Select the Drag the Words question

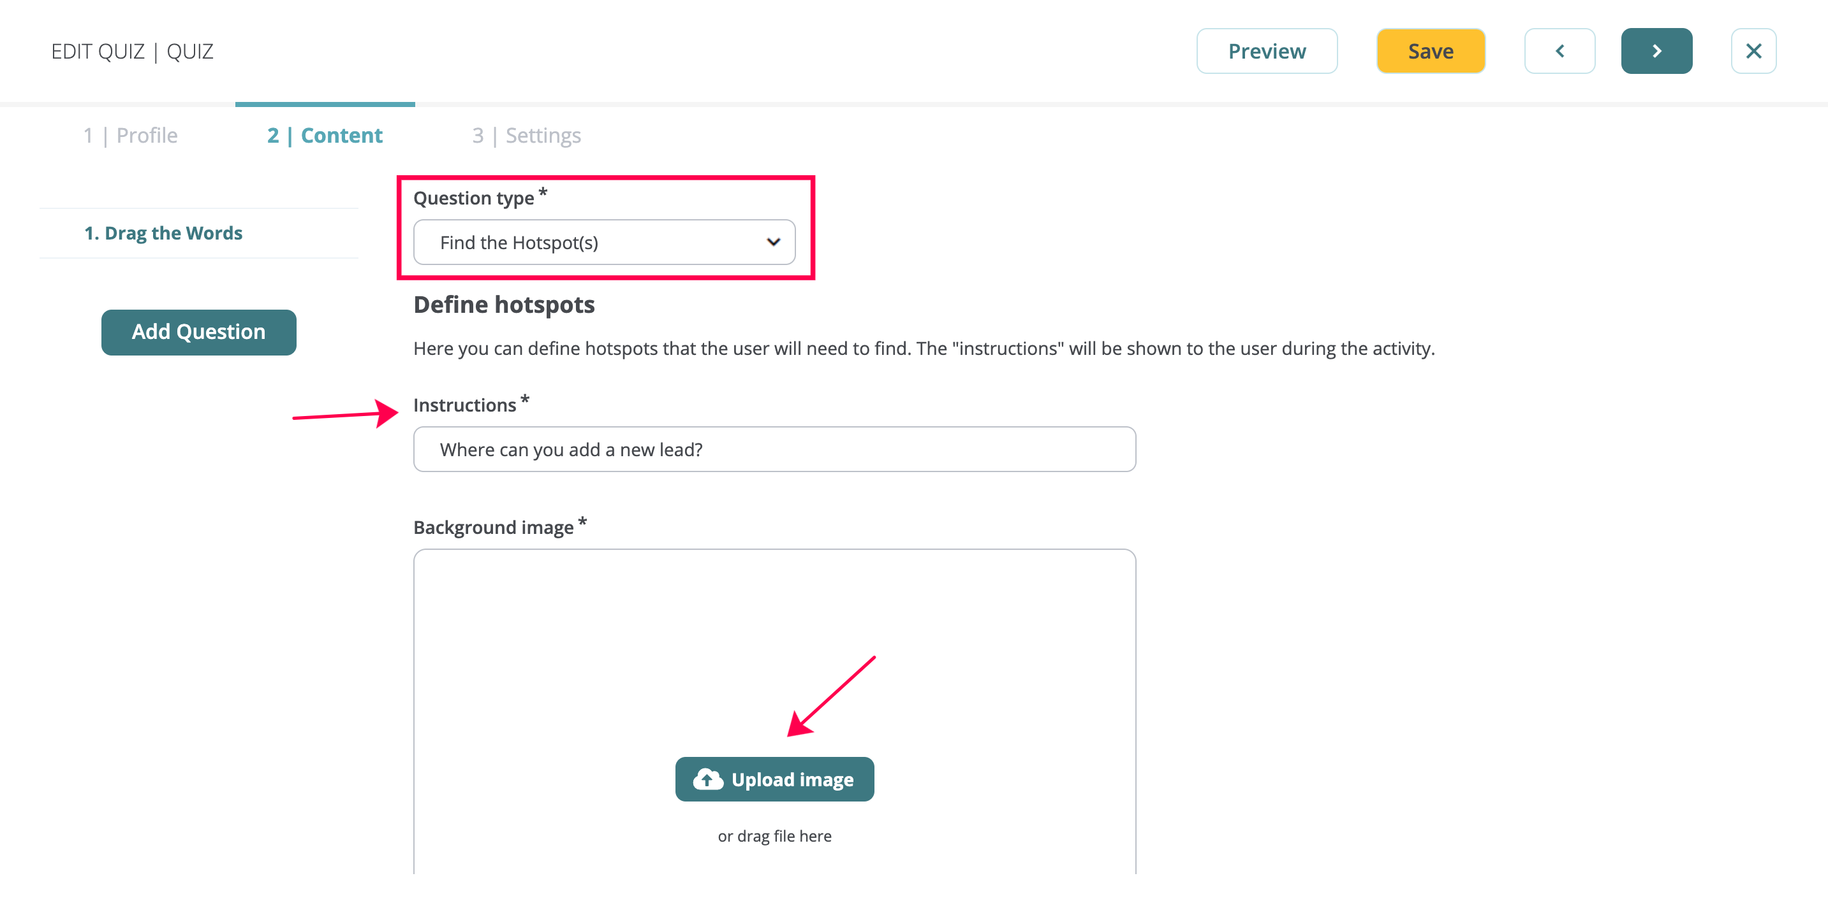(x=163, y=233)
